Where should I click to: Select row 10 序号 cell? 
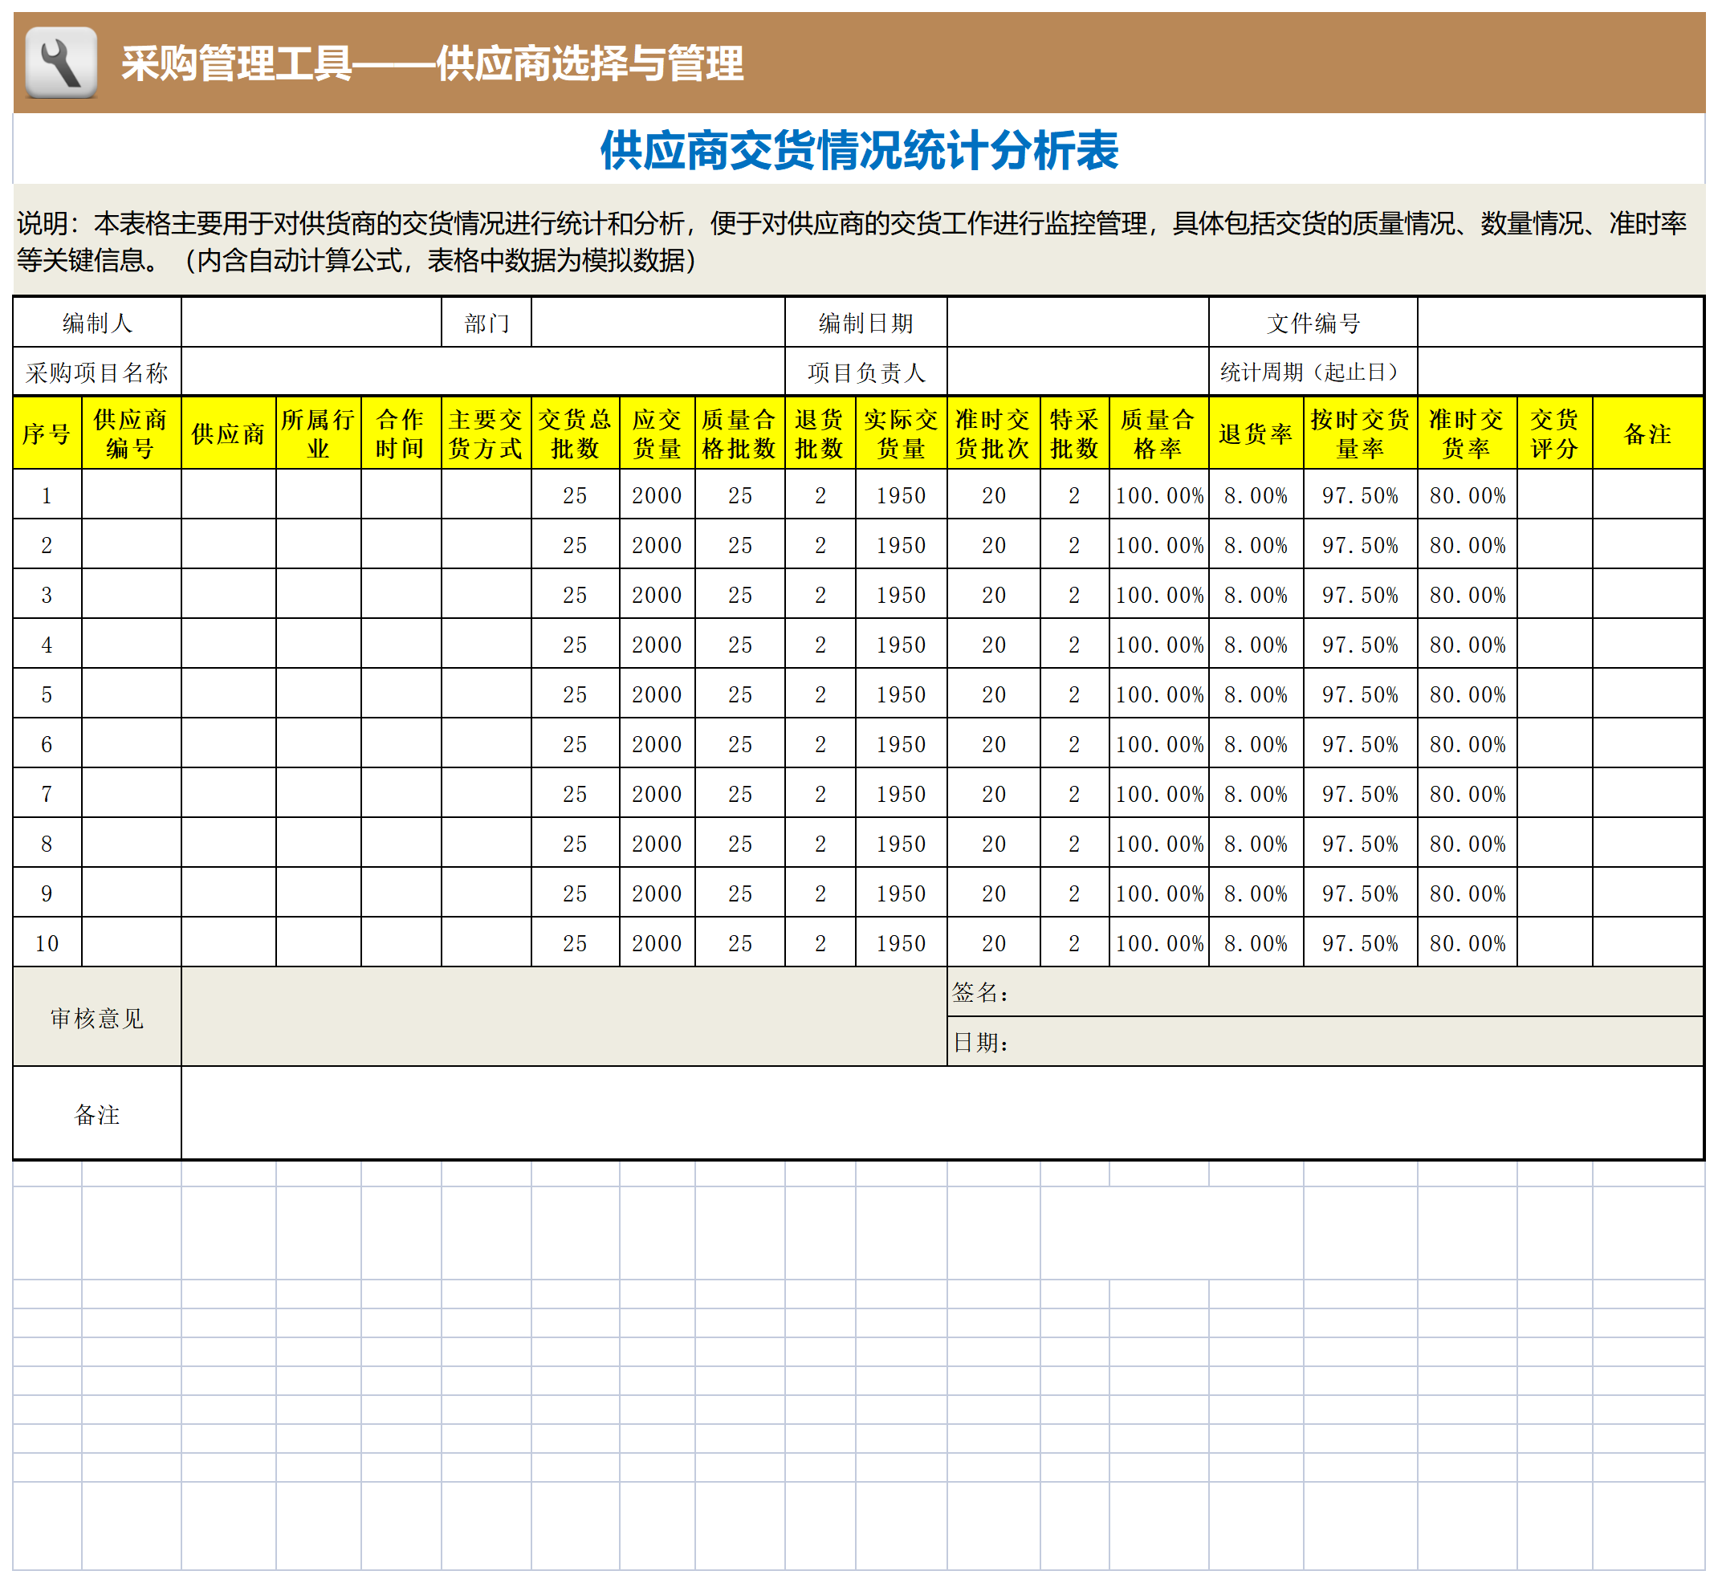47,942
